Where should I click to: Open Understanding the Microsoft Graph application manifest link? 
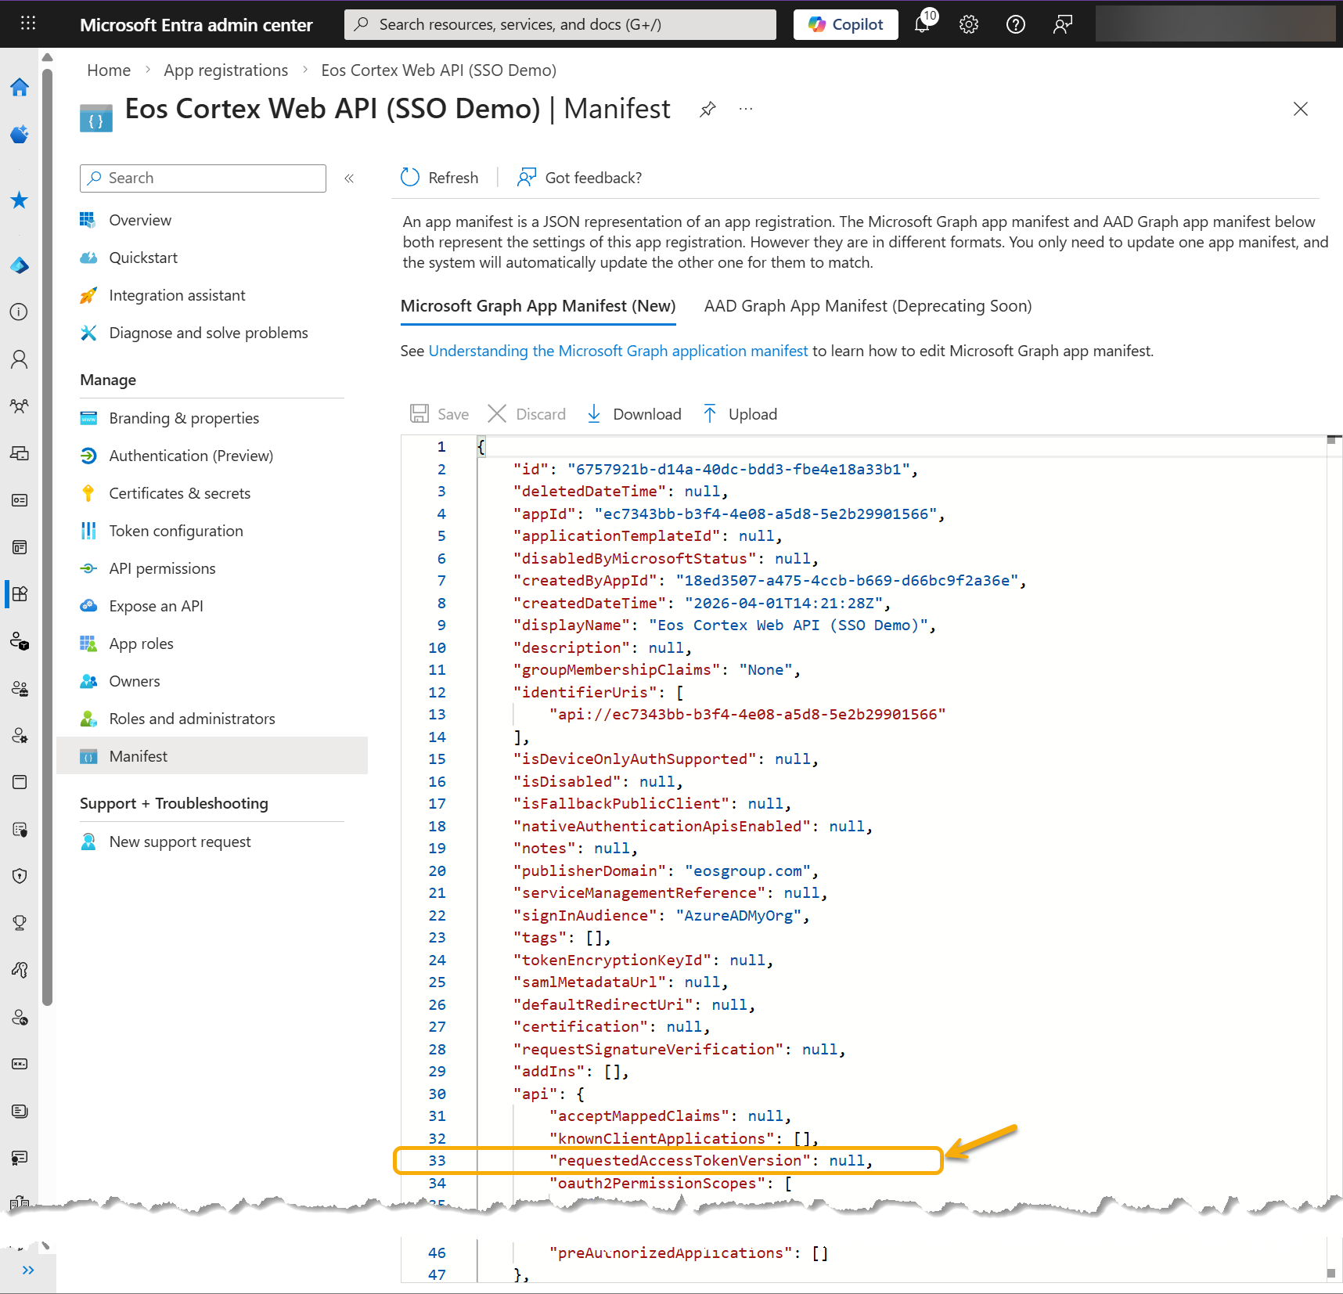point(618,351)
